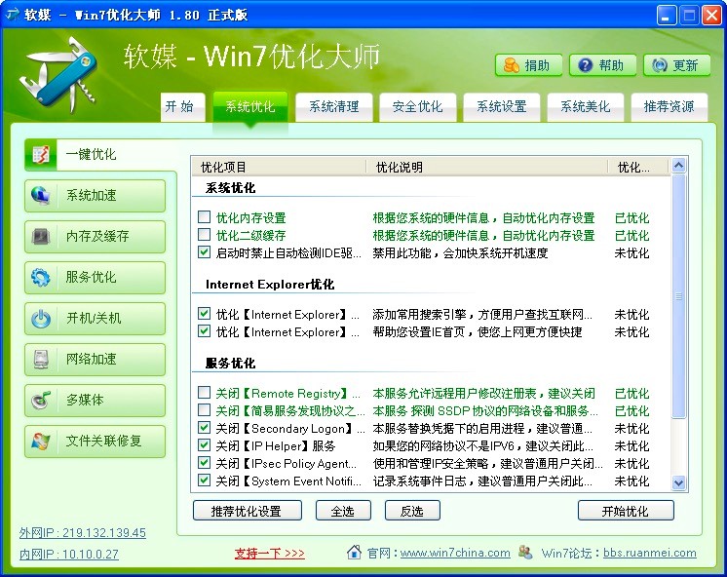Open the 推荐资源 tab
This screenshot has width=727, height=577.
click(x=670, y=107)
